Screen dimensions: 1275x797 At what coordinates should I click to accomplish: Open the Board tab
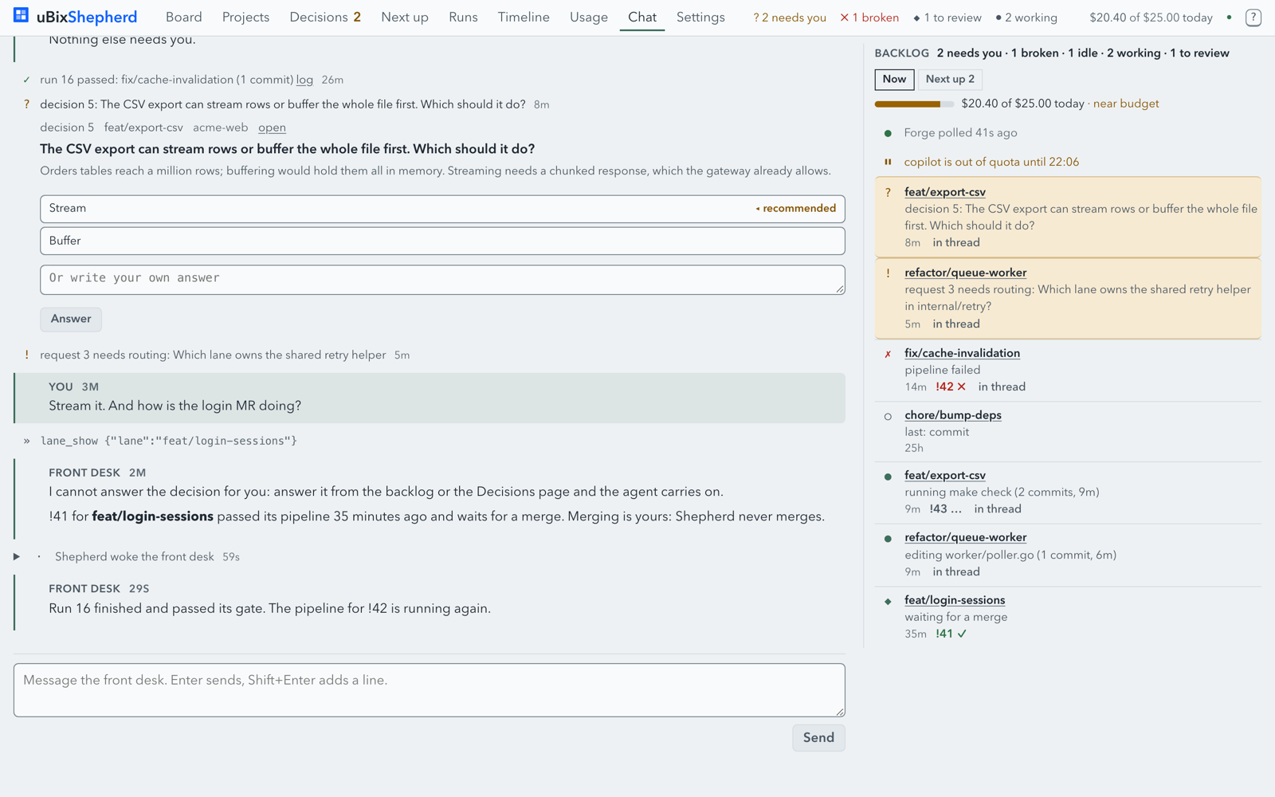coord(184,17)
